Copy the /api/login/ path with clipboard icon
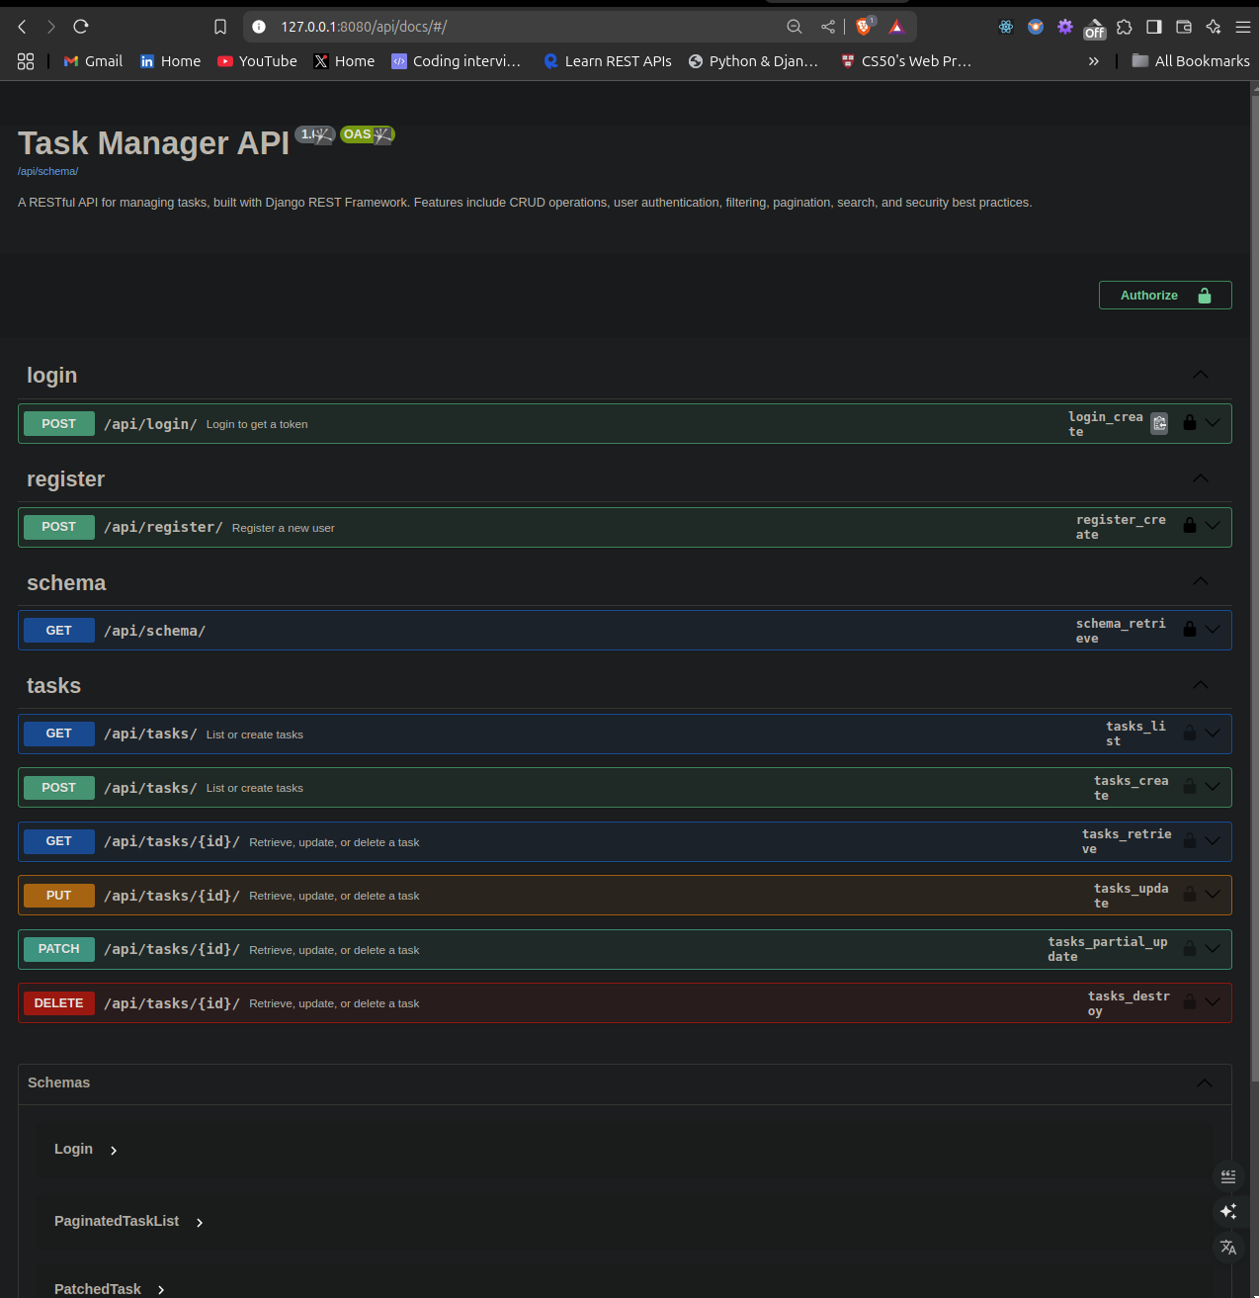This screenshot has width=1259, height=1298. [1160, 423]
